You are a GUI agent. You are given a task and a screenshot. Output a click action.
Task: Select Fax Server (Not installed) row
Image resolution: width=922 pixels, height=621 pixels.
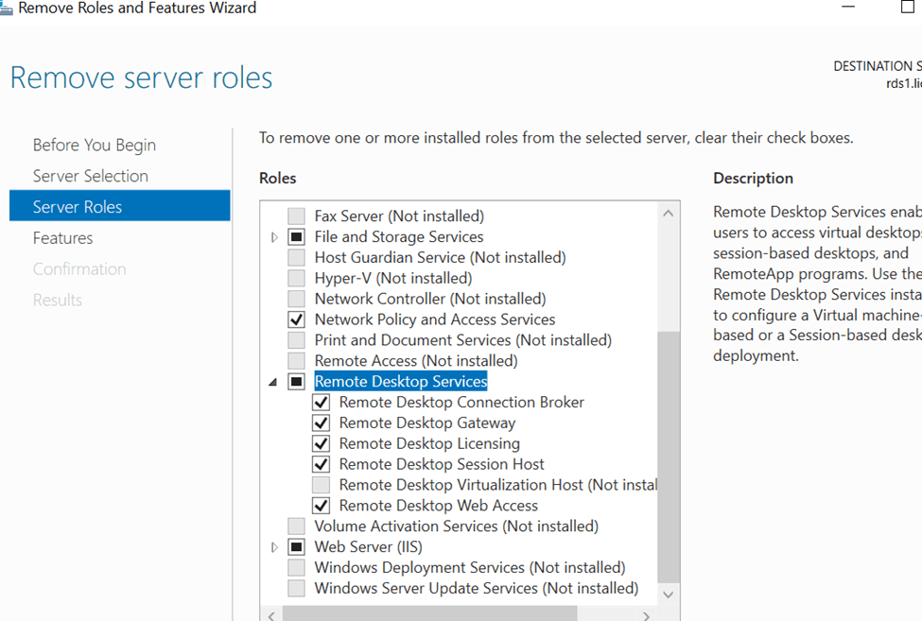point(399,216)
